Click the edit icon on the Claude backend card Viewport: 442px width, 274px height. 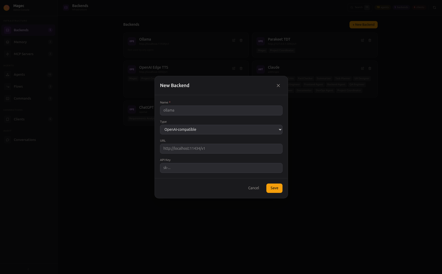(363, 68)
